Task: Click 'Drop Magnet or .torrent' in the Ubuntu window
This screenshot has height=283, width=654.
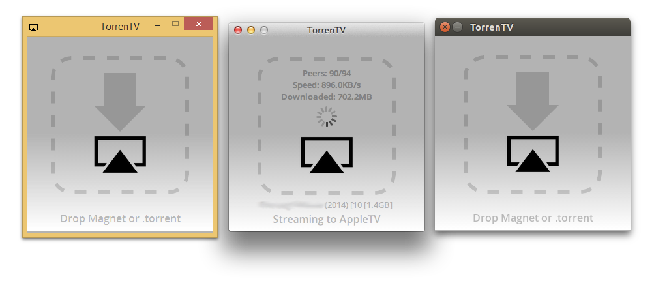Action: click(533, 218)
